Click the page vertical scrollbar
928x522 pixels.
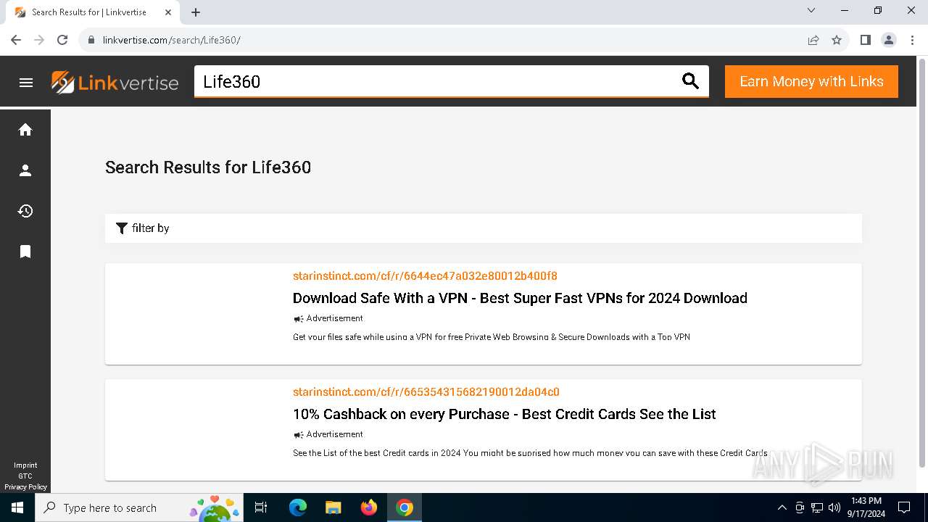tap(922, 263)
